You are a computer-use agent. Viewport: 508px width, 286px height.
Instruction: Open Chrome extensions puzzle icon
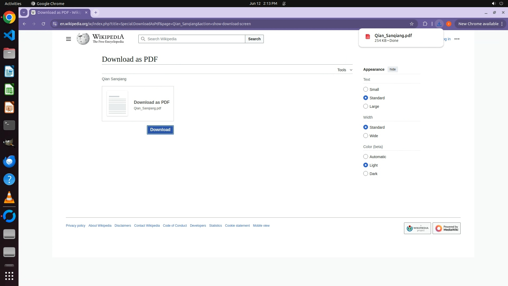425,24
